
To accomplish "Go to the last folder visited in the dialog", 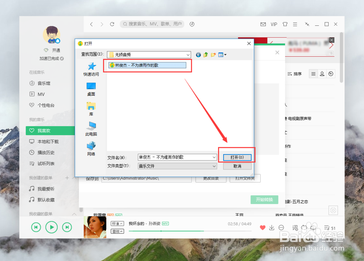I will 198,55.
